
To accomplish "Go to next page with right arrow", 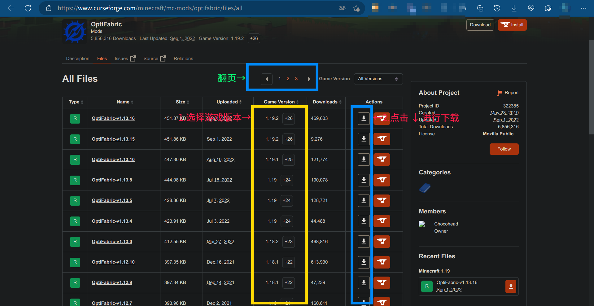I will 309,79.
